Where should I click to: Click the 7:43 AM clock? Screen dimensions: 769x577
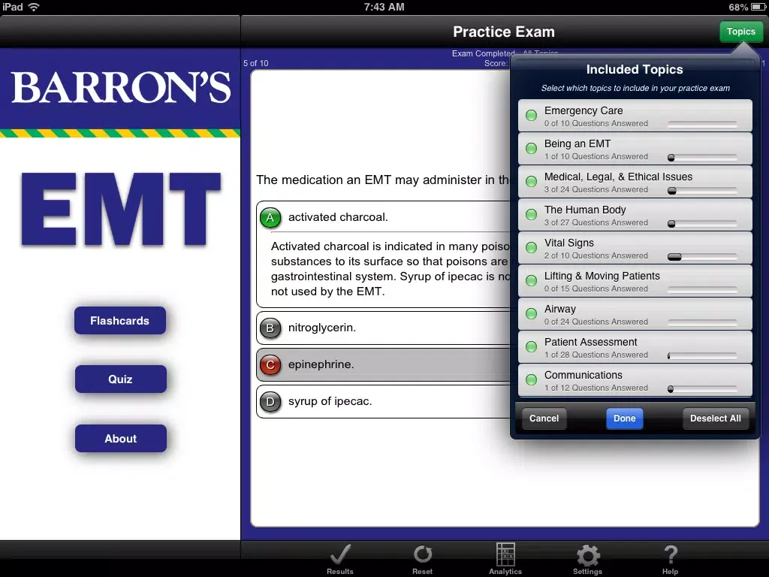[384, 7]
